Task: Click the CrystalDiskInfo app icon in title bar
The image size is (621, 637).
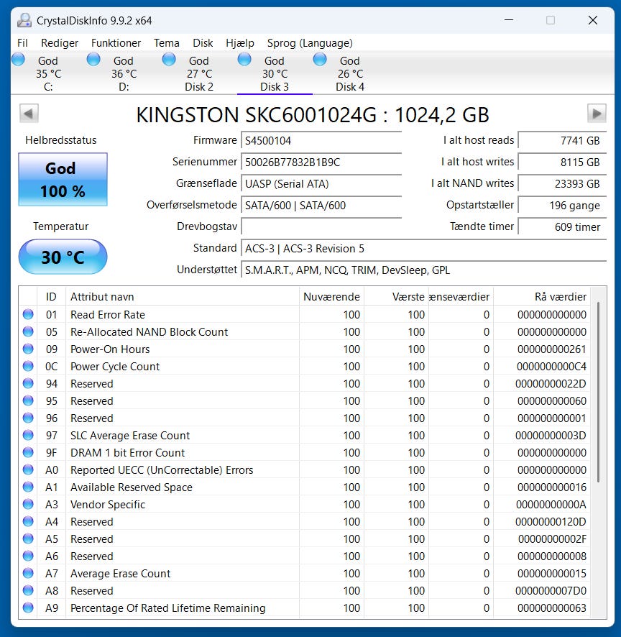Action: coord(24,20)
